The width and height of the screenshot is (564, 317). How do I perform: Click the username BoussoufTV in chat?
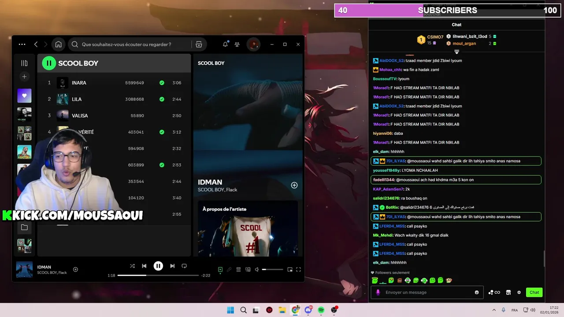[385, 79]
